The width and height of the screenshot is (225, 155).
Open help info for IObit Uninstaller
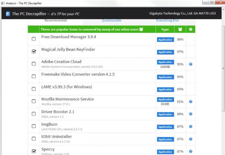(x=191, y=139)
